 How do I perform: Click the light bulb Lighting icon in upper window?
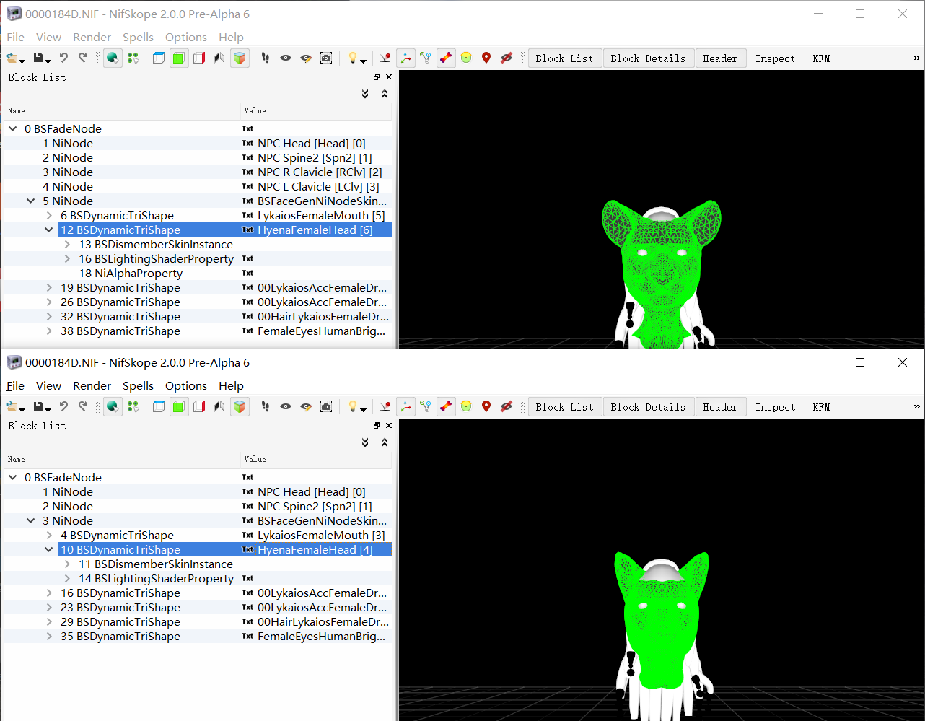tap(353, 58)
